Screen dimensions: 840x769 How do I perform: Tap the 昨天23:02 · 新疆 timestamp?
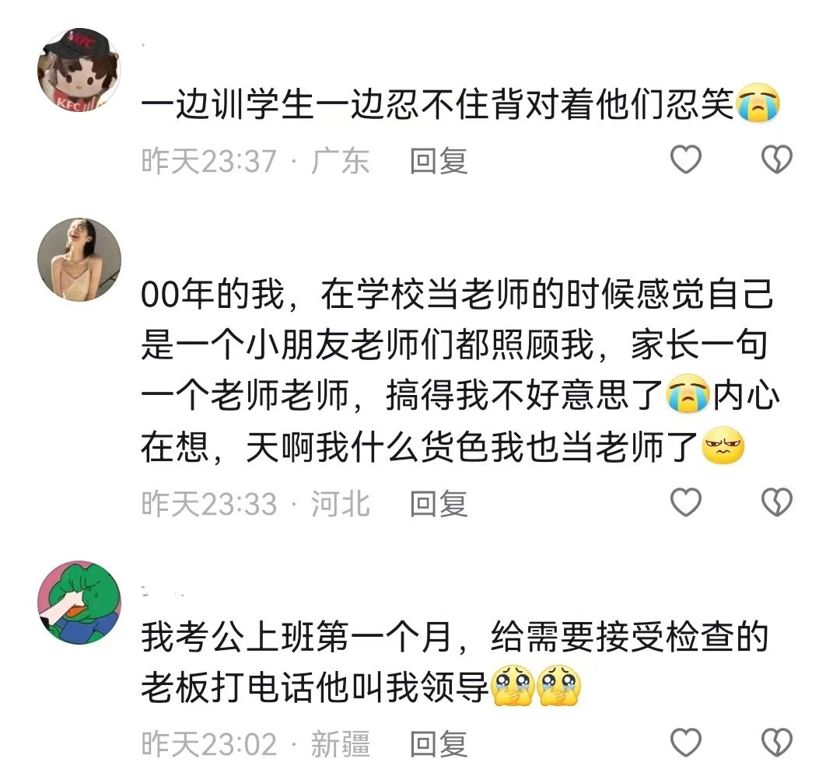point(256,744)
